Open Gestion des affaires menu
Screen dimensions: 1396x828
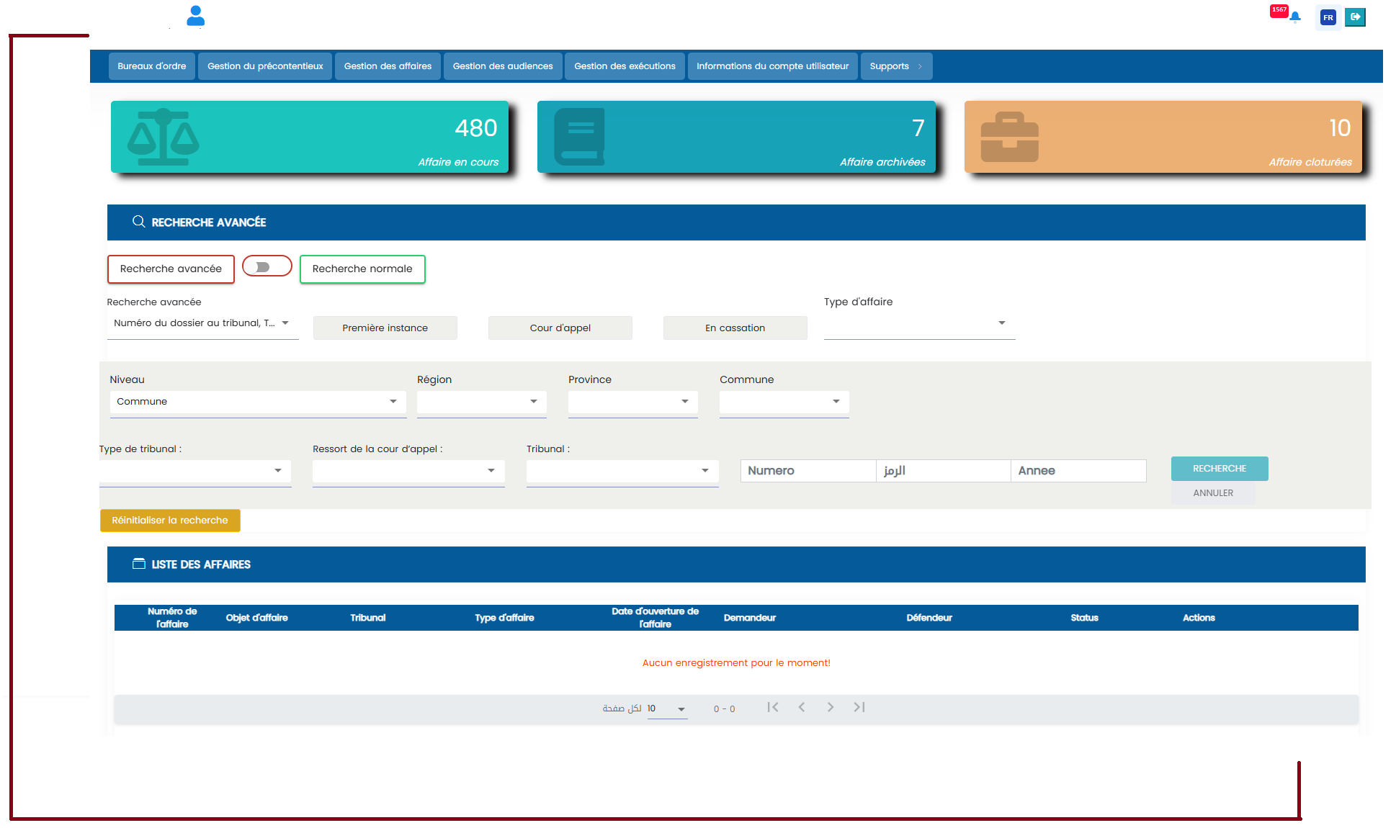[388, 66]
